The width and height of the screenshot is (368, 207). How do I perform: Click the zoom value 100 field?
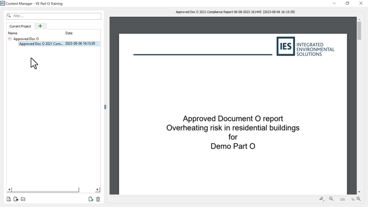coord(342,199)
